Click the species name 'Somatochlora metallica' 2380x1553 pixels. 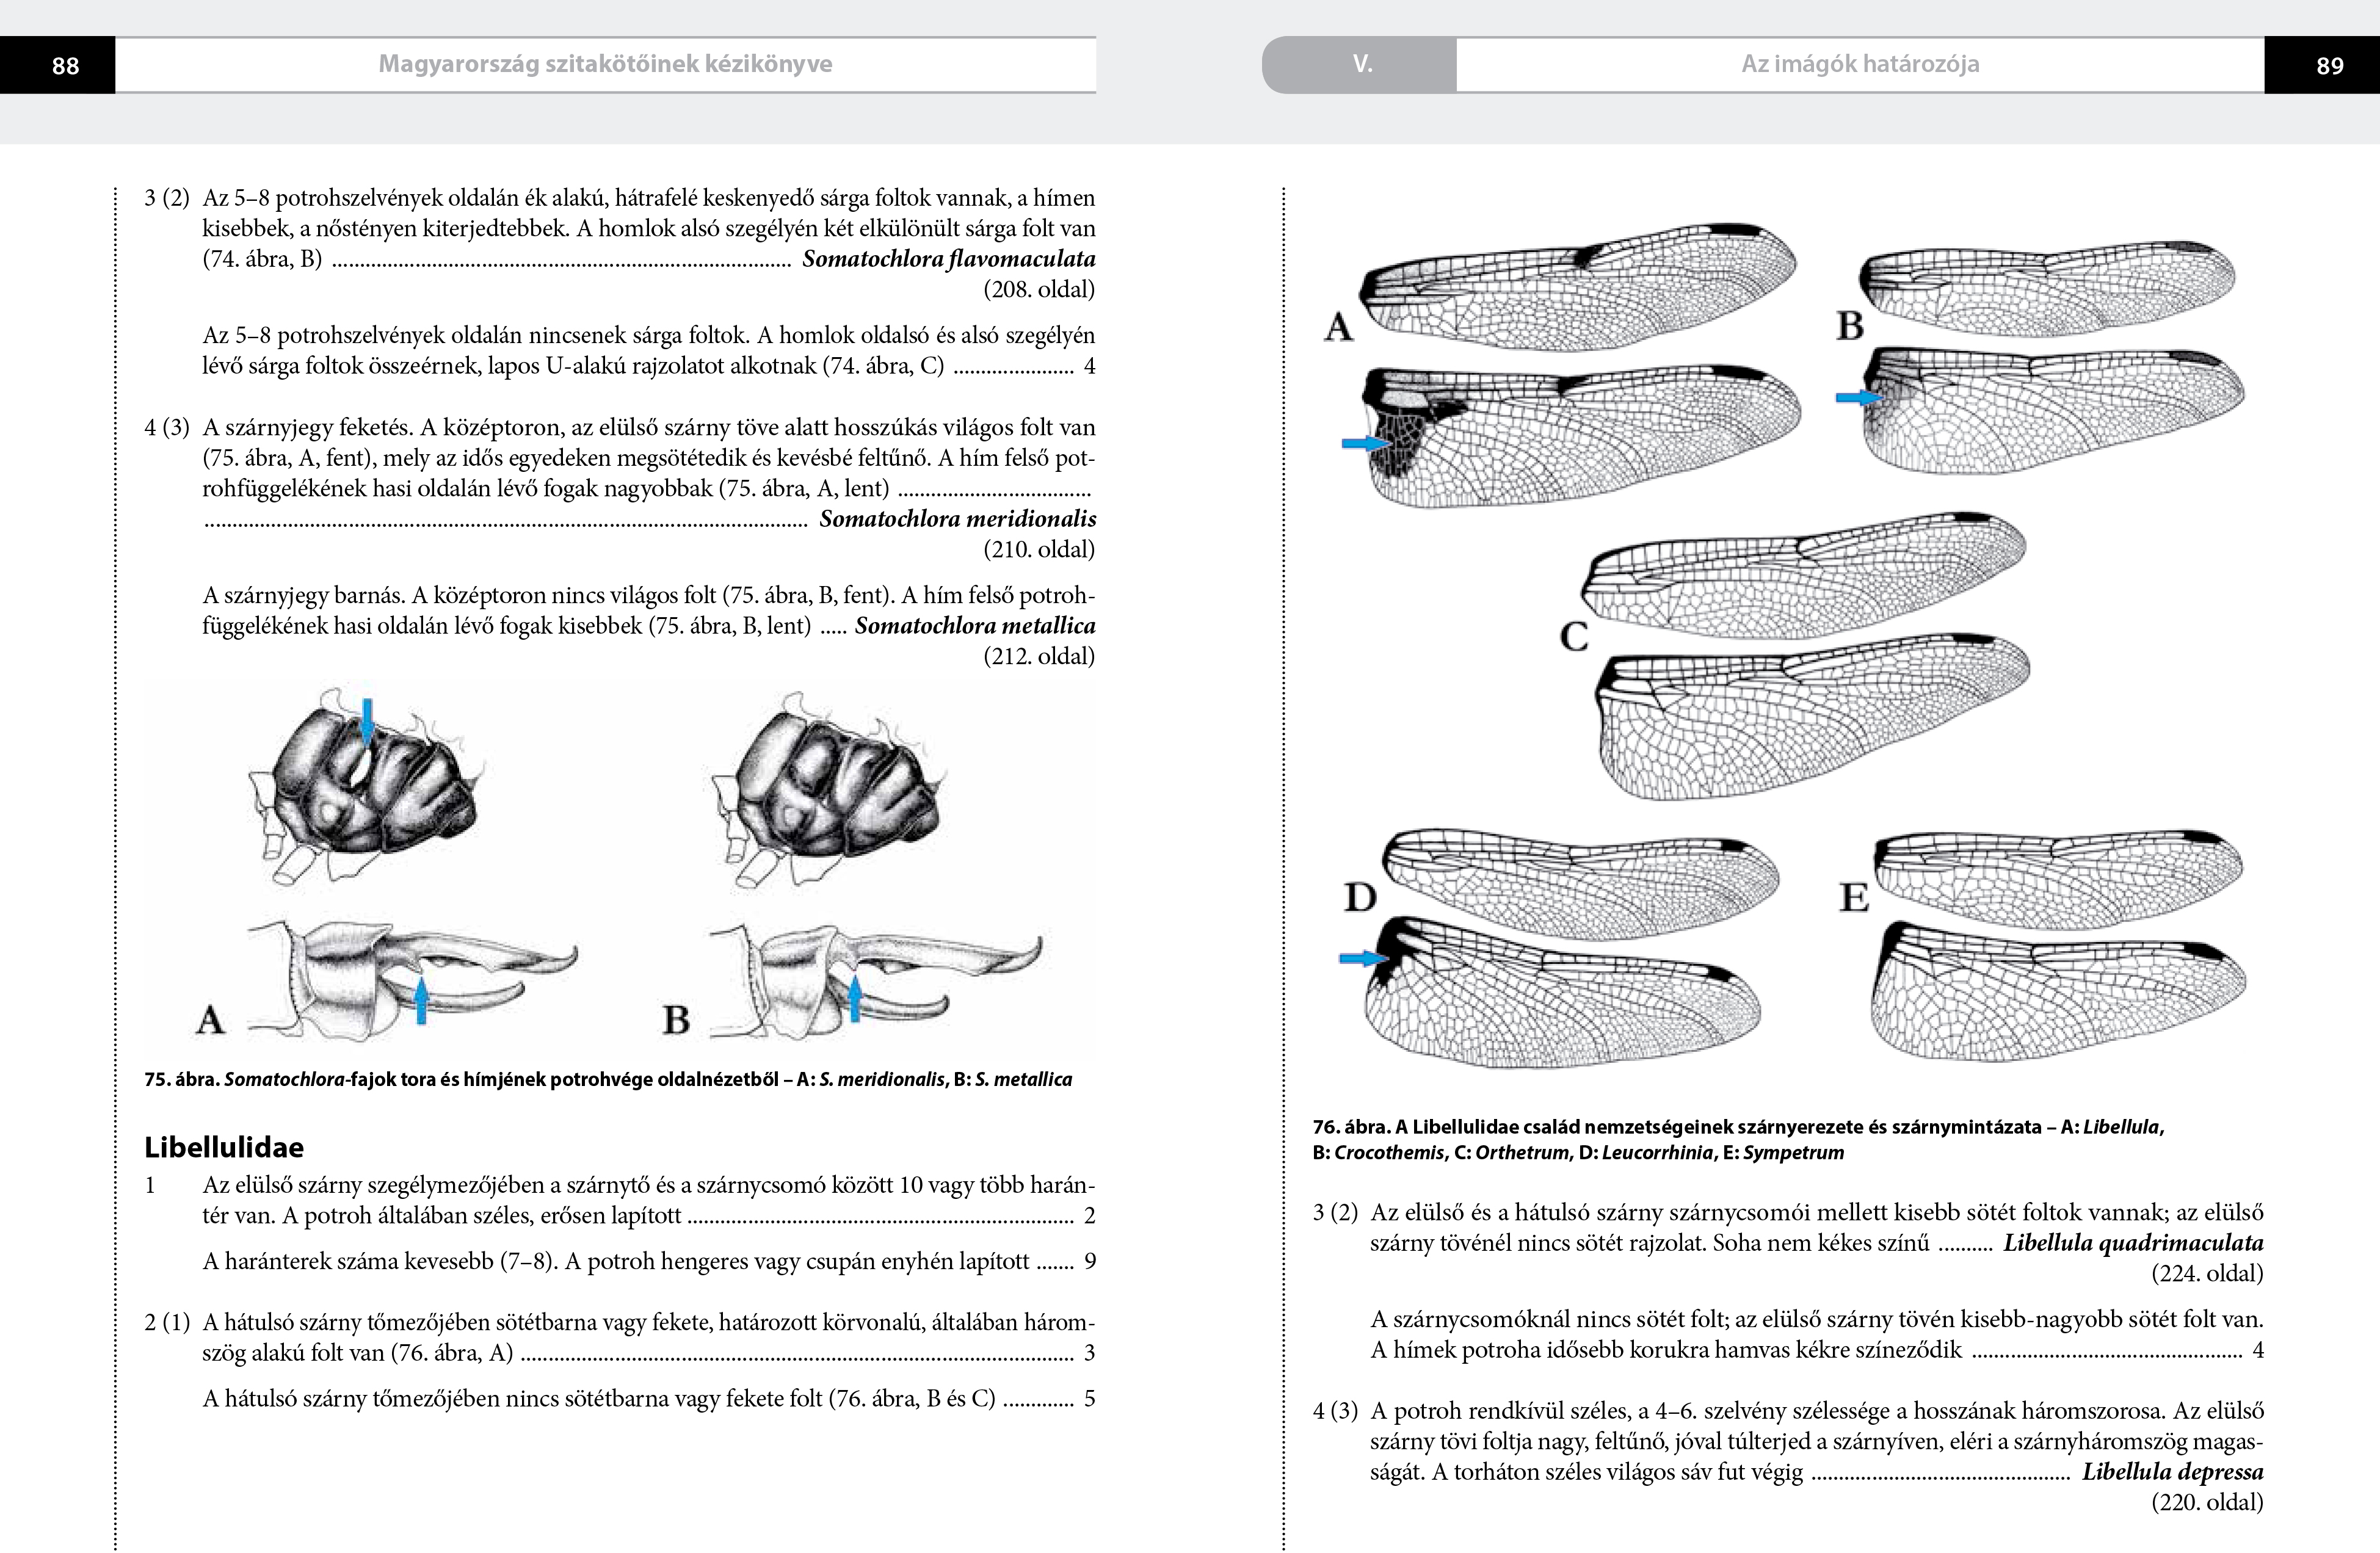pyautogui.click(x=975, y=626)
